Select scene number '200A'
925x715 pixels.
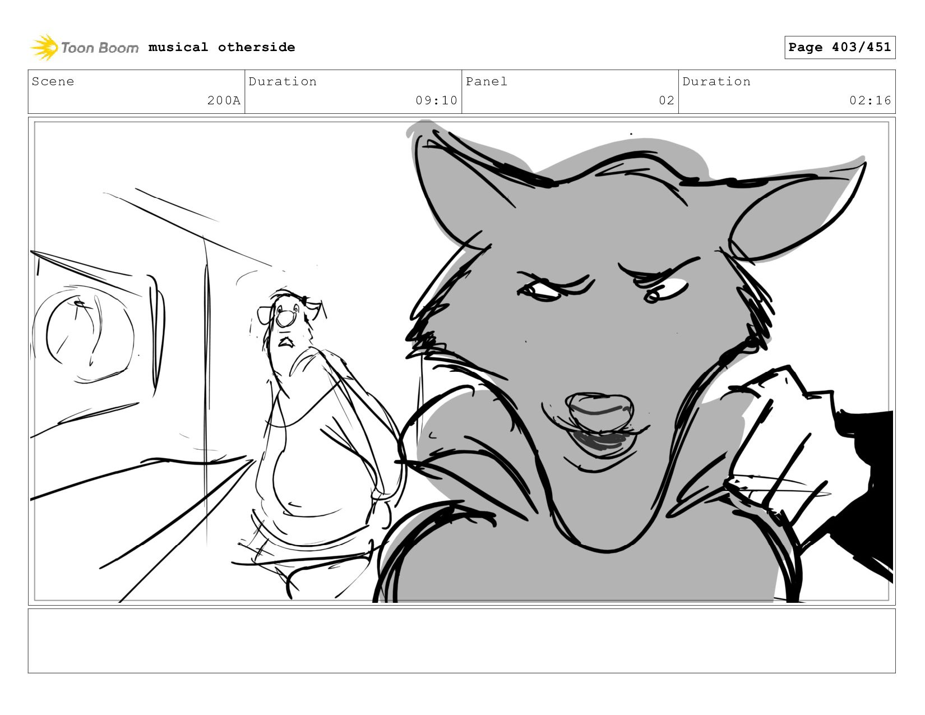pyautogui.click(x=224, y=100)
